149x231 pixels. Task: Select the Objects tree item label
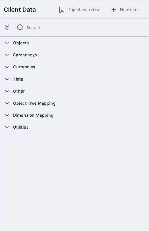tap(21, 43)
